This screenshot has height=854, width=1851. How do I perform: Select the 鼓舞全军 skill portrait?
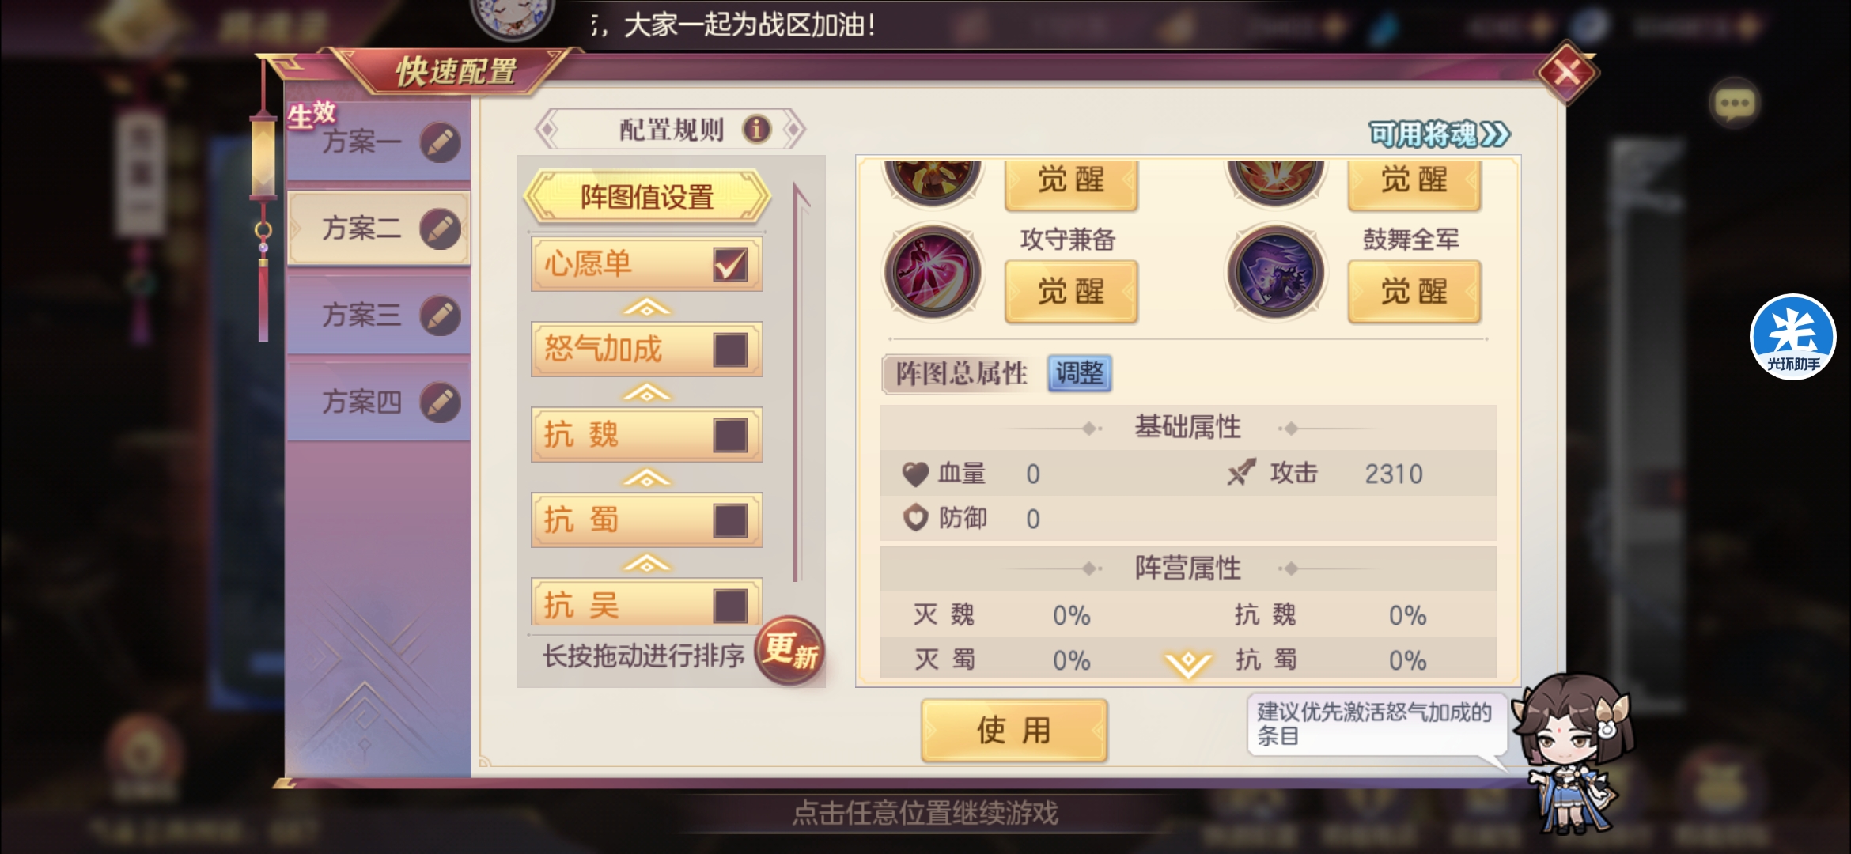pos(1276,272)
